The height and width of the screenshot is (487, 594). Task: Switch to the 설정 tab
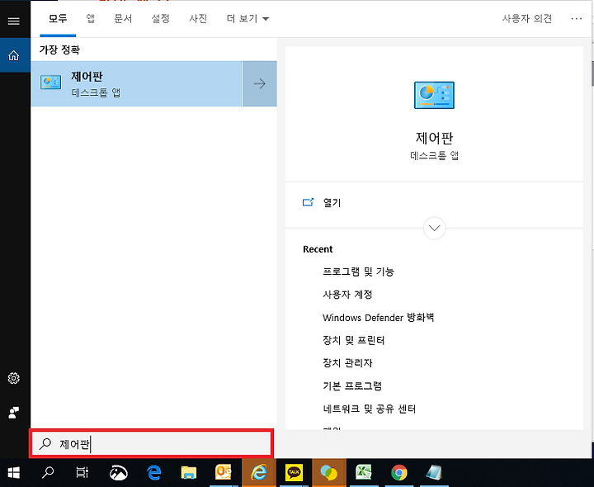161,18
